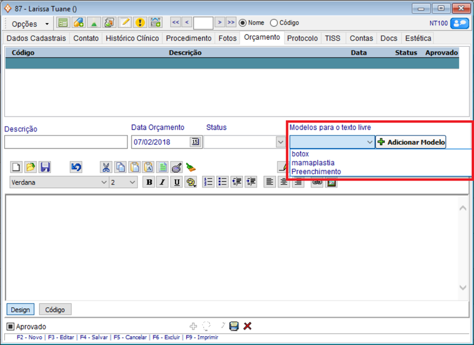Switch editor to Código view

click(x=55, y=309)
